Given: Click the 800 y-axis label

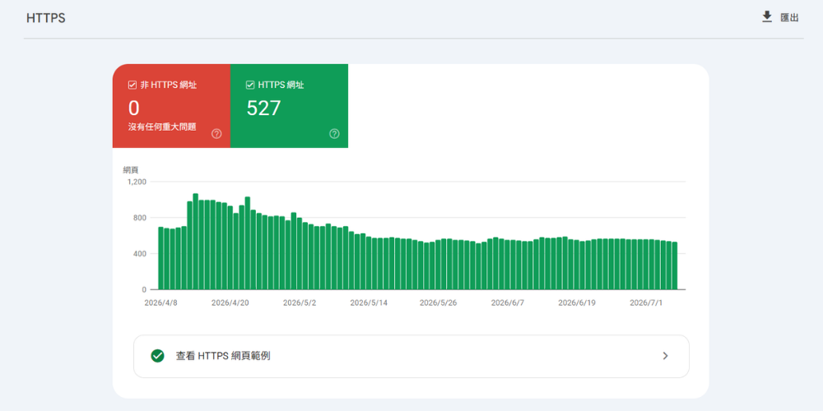Looking at the screenshot, I should [140, 218].
